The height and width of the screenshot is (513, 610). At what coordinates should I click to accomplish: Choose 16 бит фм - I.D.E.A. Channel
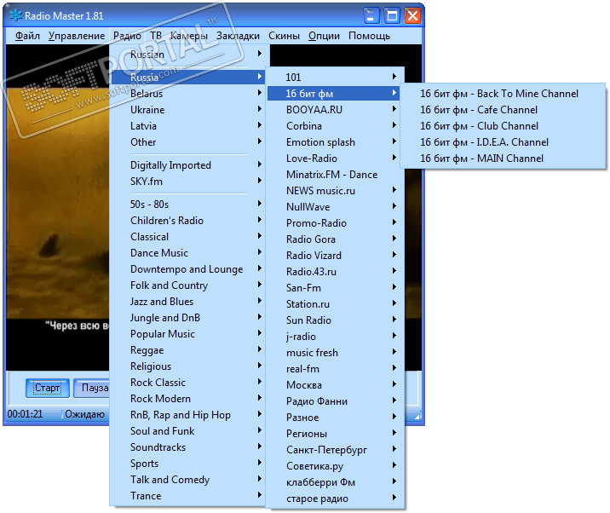click(503, 142)
